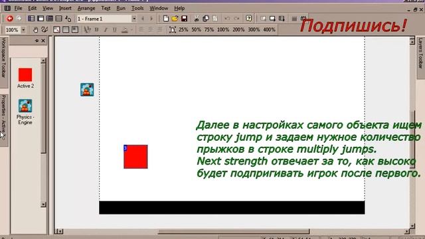
Task: Open the Edit menu
Action: (x=33, y=9)
